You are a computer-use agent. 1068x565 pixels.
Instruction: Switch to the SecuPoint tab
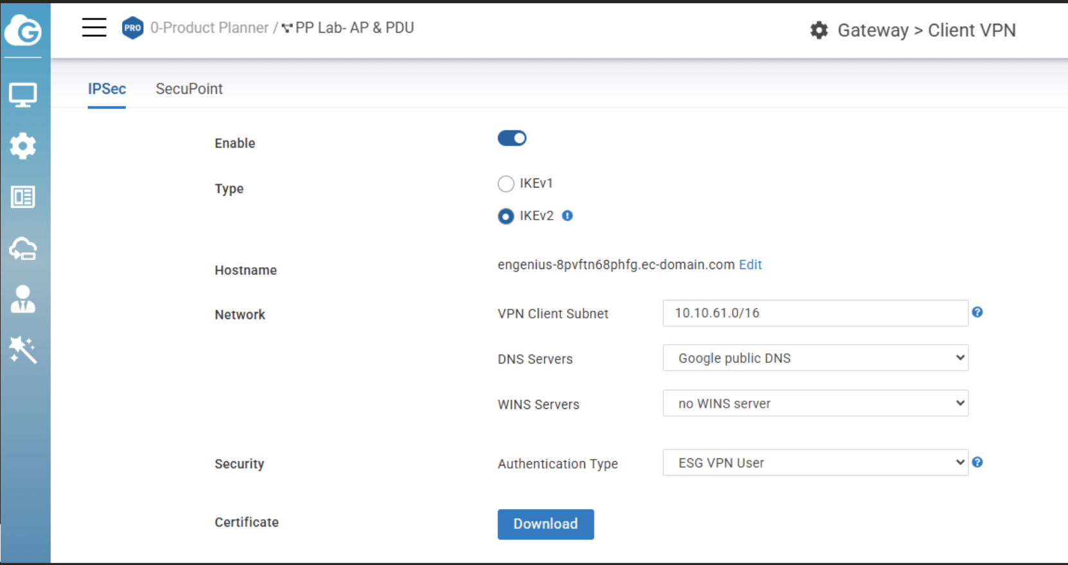tap(189, 89)
